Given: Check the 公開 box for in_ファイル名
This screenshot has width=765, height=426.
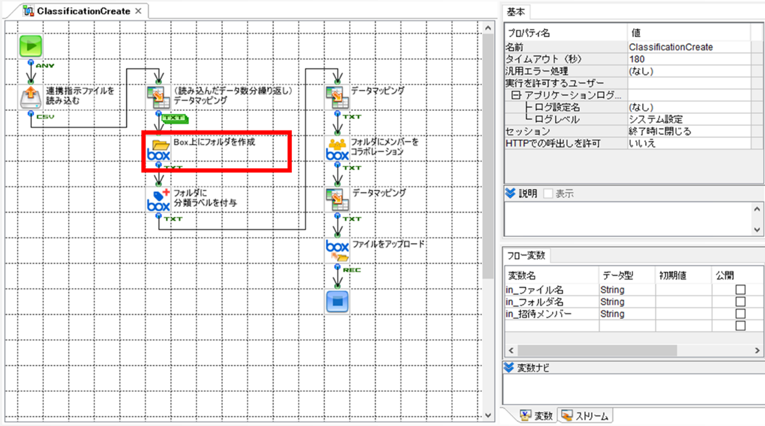Looking at the screenshot, I should point(740,290).
